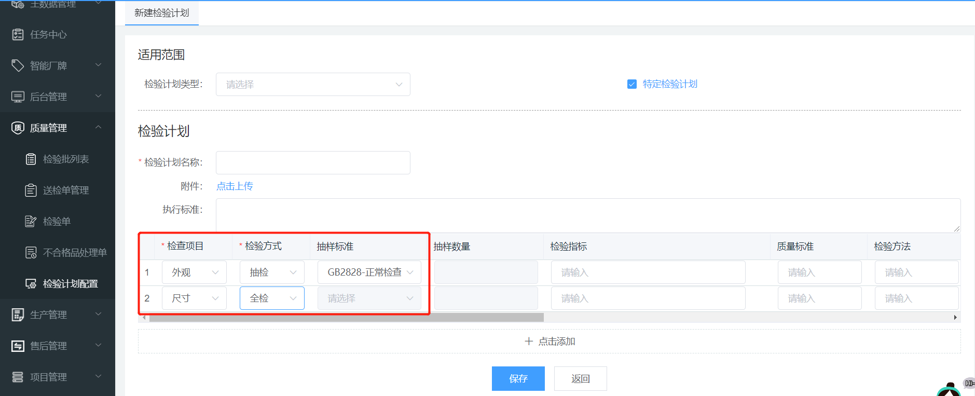
Task: Click the 智能厂牌 tag icon
Action: pyautogui.click(x=18, y=65)
